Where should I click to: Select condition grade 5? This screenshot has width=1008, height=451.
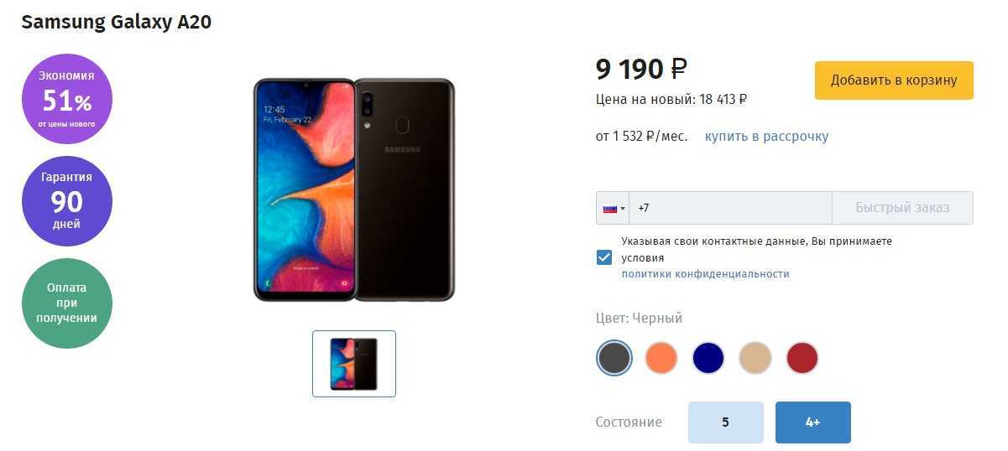726,422
